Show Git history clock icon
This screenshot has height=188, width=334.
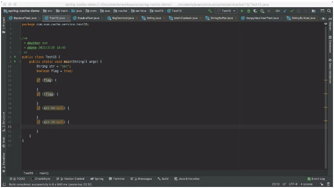point(298,11)
